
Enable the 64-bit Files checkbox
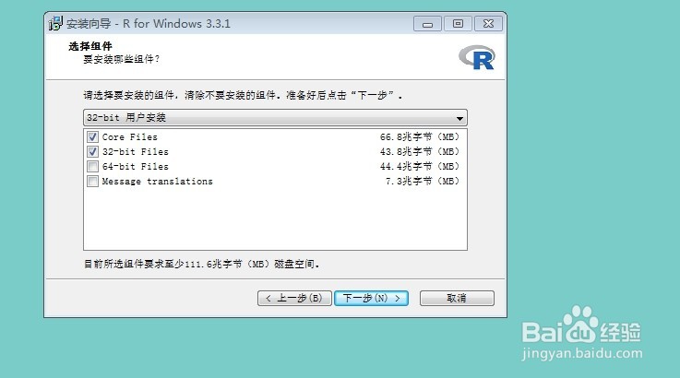pyautogui.click(x=92, y=167)
